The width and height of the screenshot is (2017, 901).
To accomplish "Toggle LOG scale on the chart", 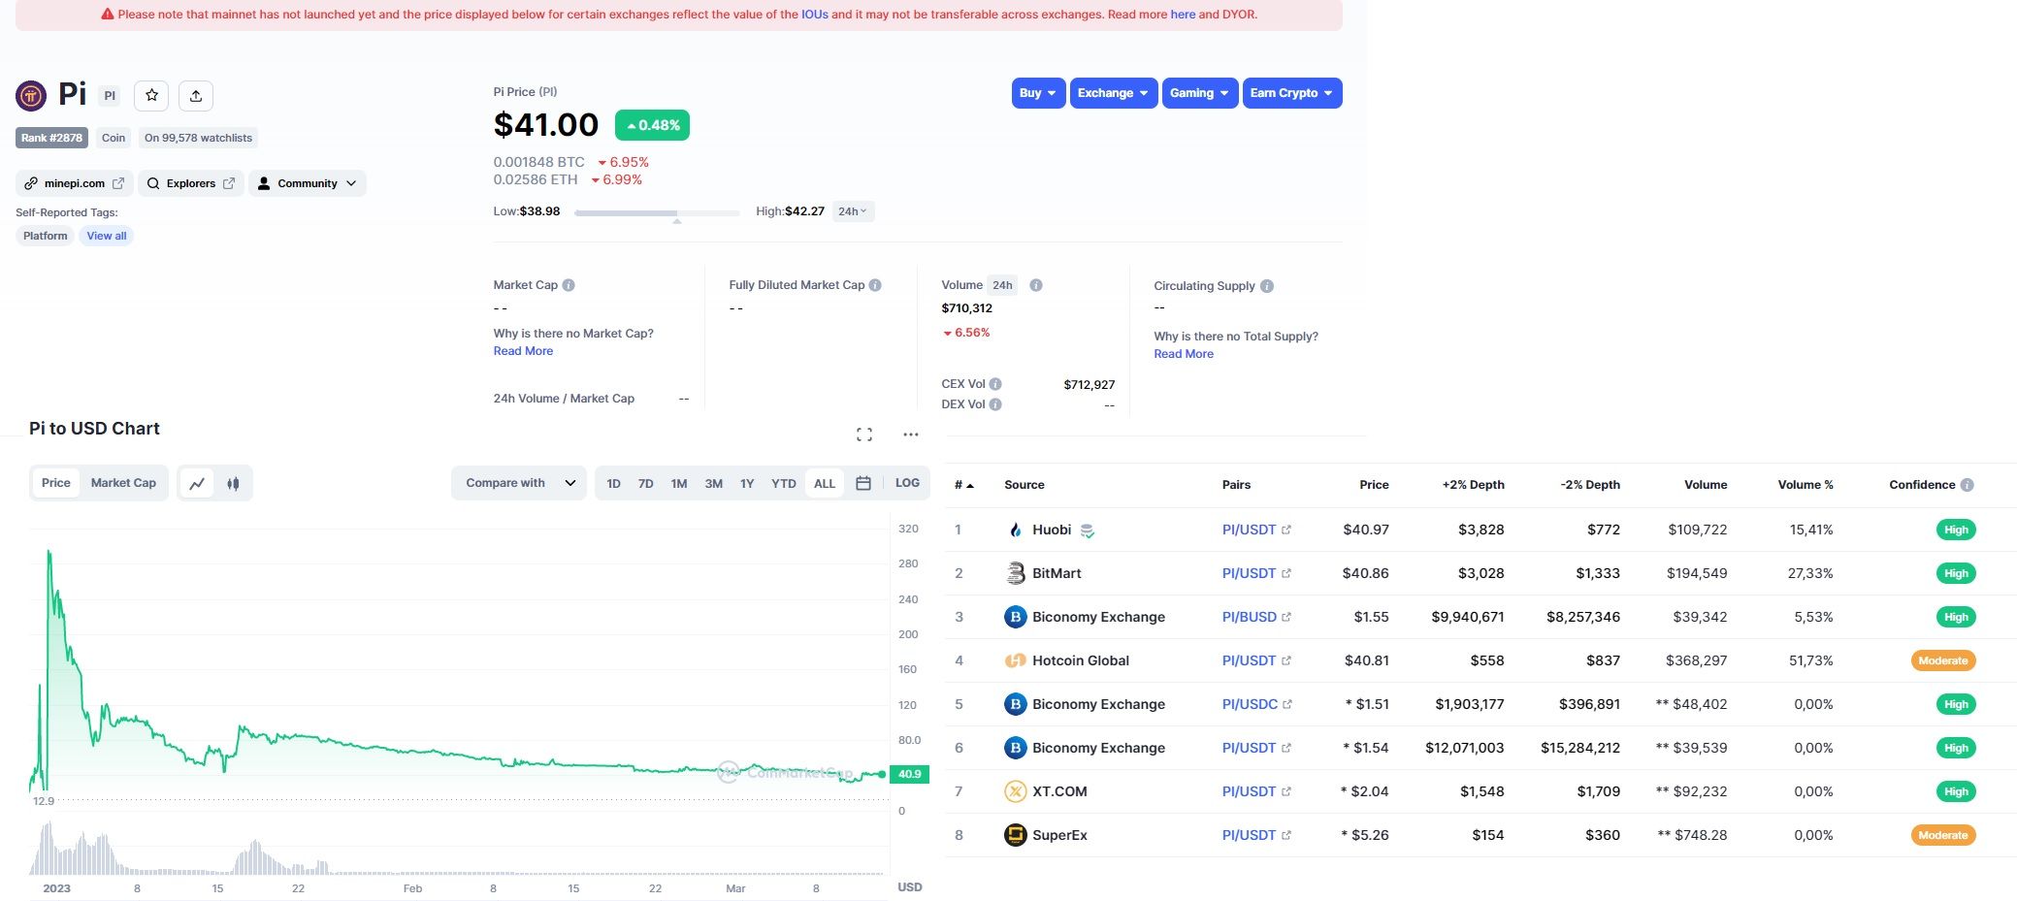I will pyautogui.click(x=907, y=483).
